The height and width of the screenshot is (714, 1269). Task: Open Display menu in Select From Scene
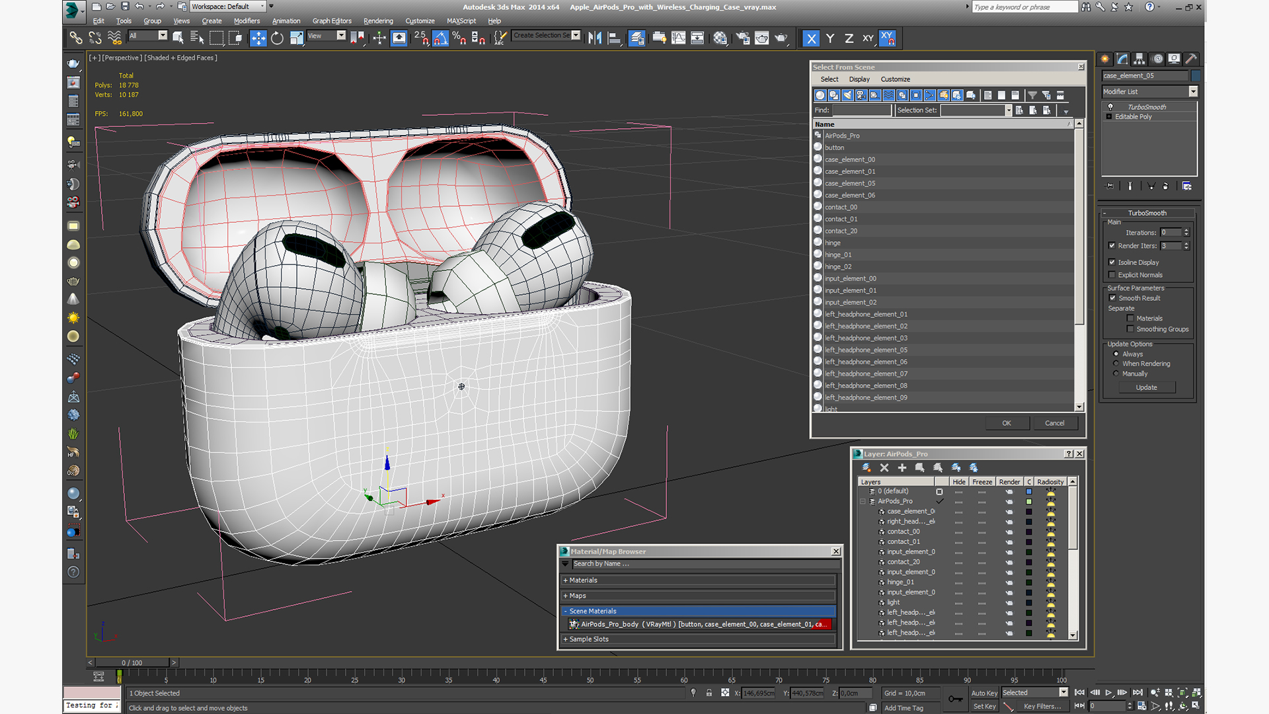[859, 79]
